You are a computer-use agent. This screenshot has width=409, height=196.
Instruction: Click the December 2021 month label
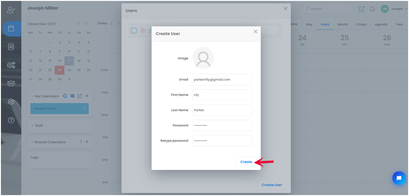pos(41,24)
